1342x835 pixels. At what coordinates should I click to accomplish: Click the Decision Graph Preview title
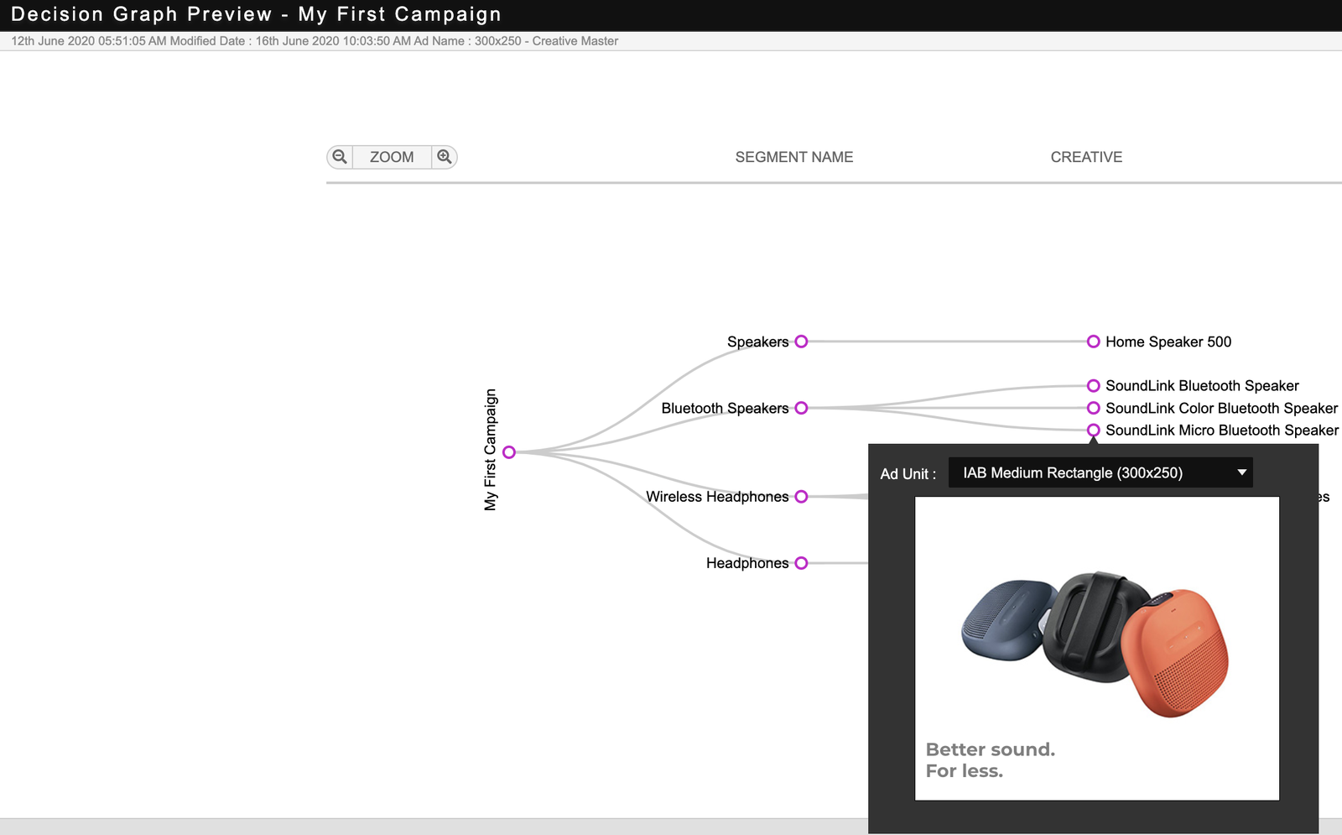click(256, 14)
